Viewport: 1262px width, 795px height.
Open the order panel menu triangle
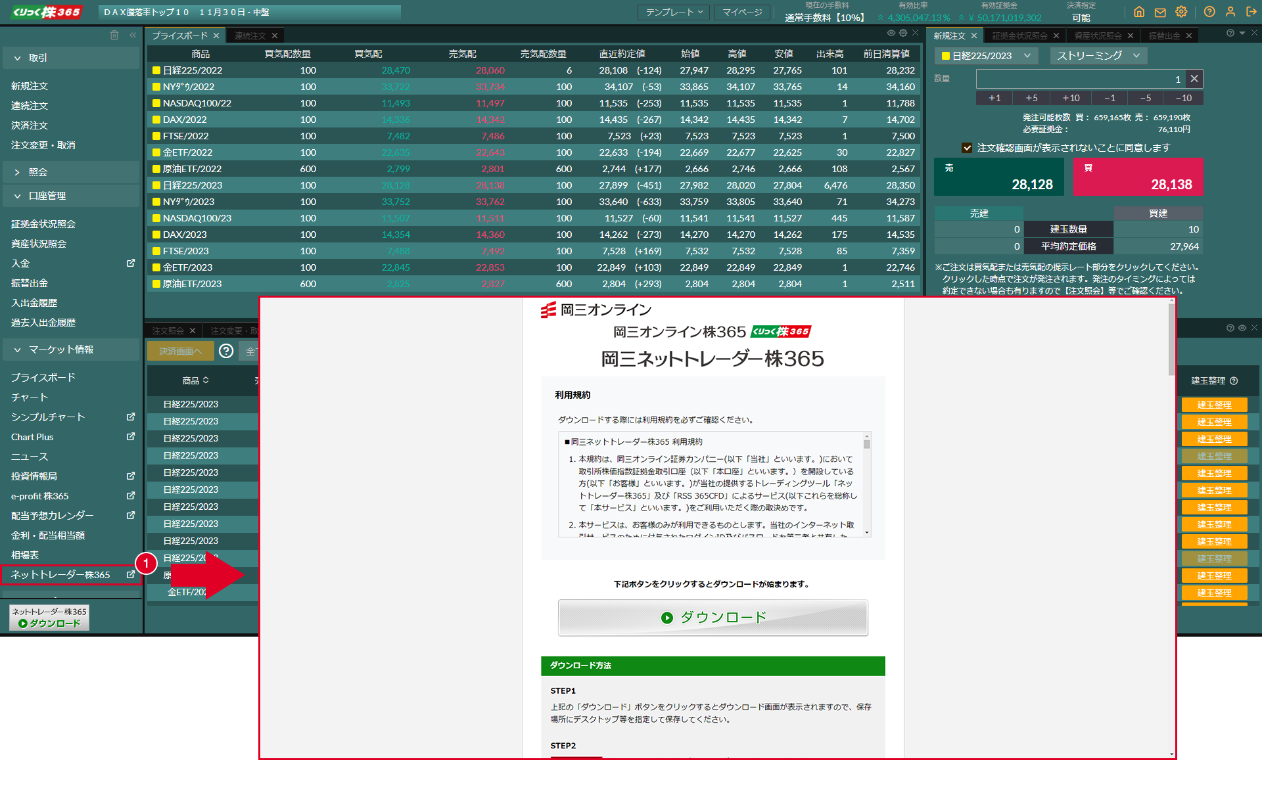(x=1242, y=33)
